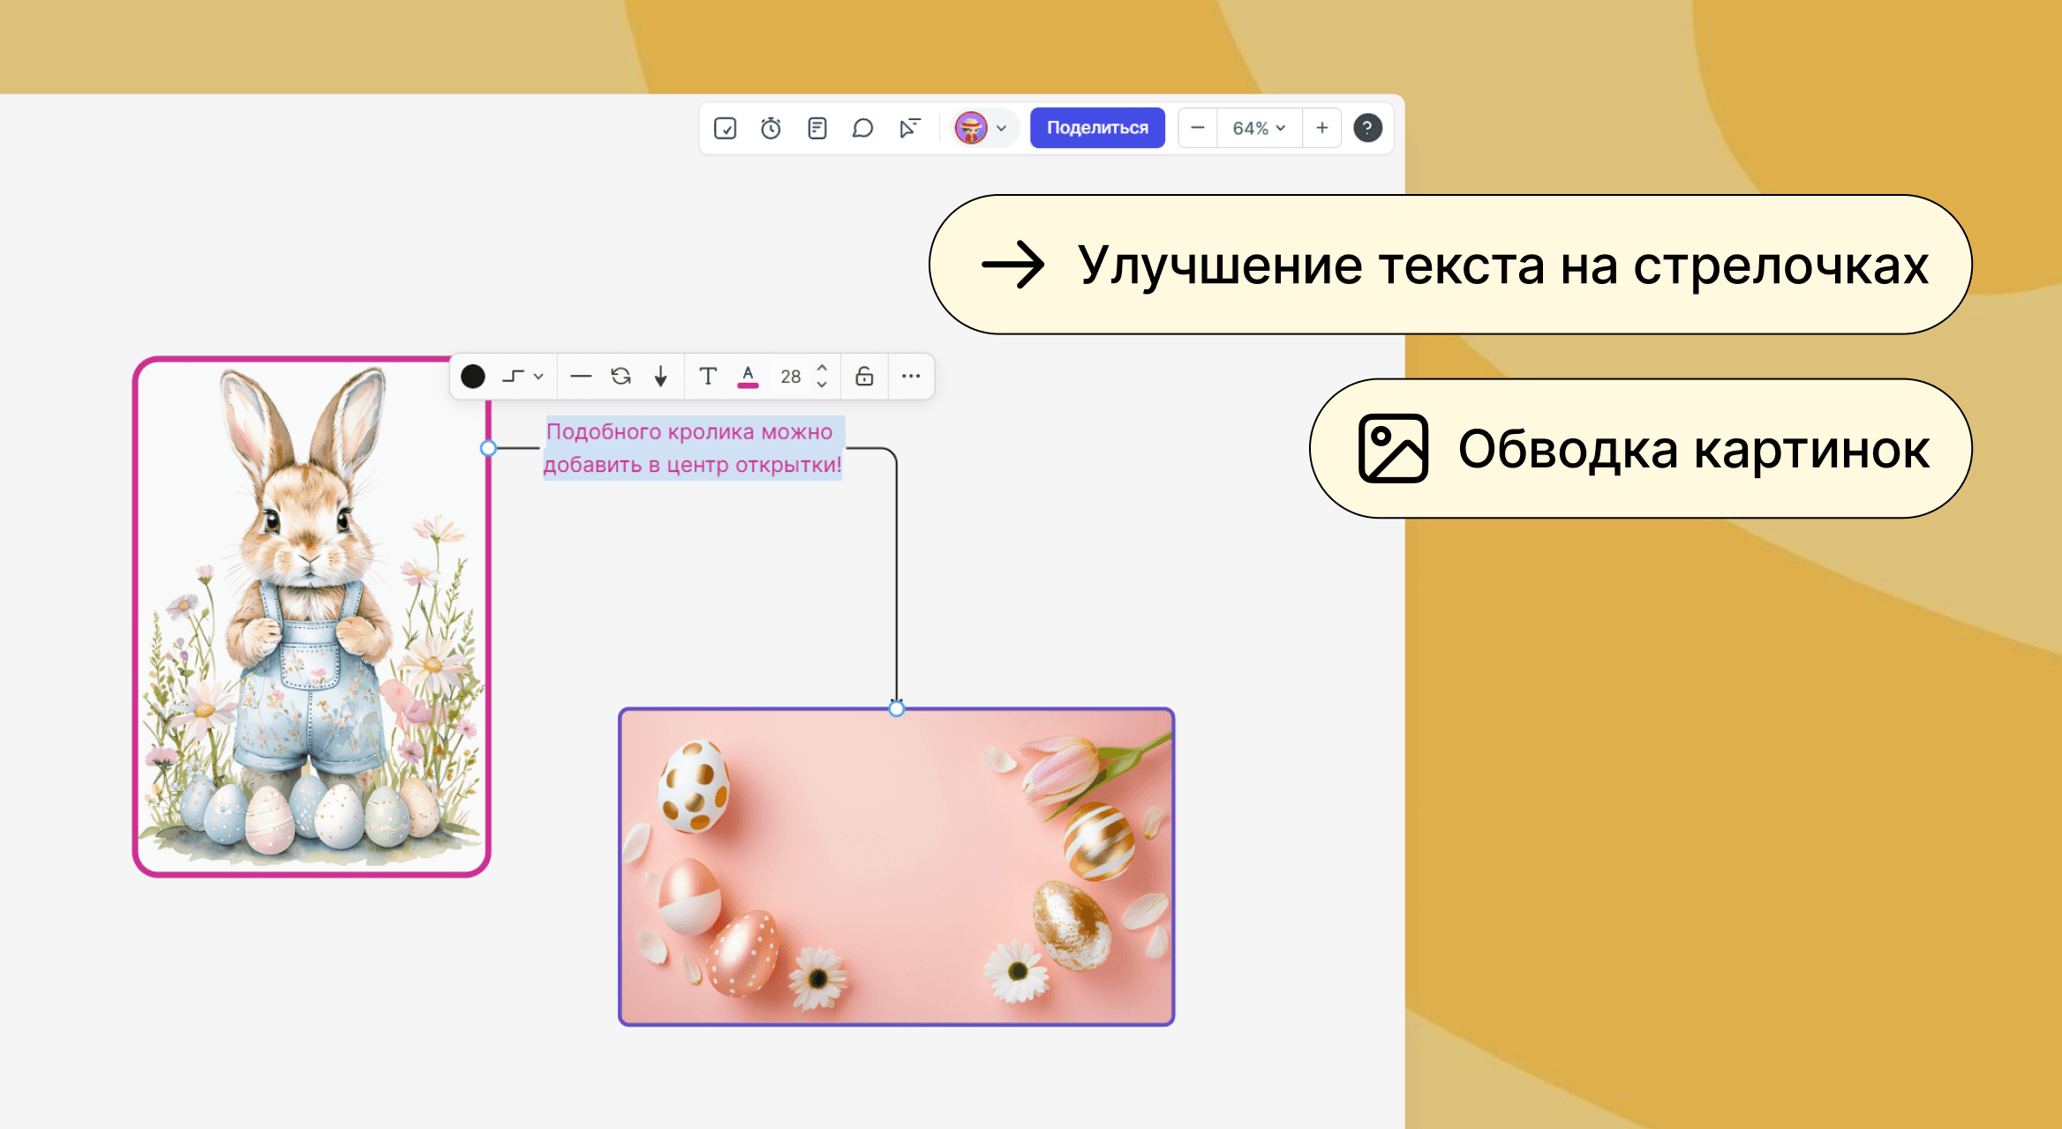The height and width of the screenshot is (1129, 2062).
Task: Change the line style dash option
Action: point(580,377)
